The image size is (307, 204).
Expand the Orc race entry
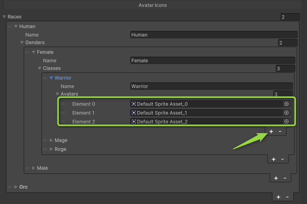16,187
